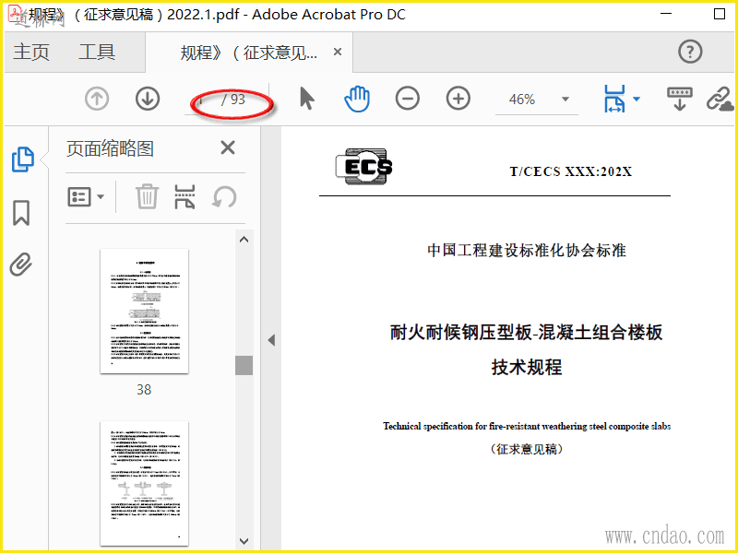Switch to 工具 tab

click(97, 52)
